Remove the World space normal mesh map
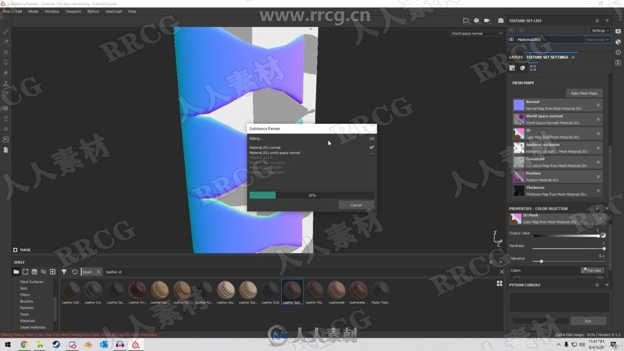624x351 pixels. [598, 119]
